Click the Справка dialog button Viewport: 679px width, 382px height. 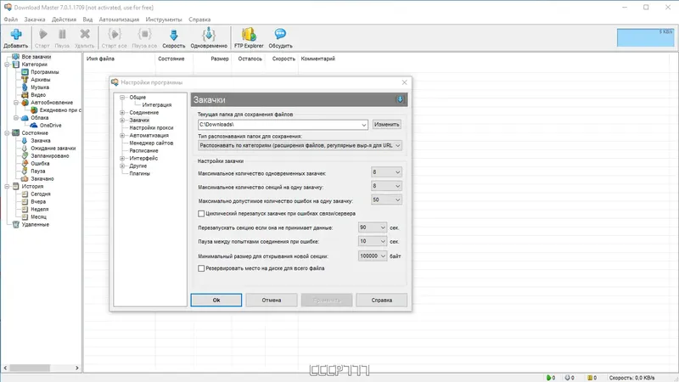point(381,301)
